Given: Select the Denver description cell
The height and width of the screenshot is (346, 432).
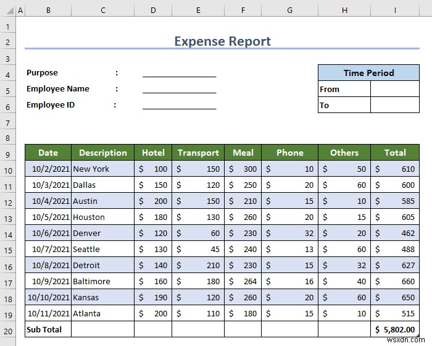Looking at the screenshot, I should [103, 233].
